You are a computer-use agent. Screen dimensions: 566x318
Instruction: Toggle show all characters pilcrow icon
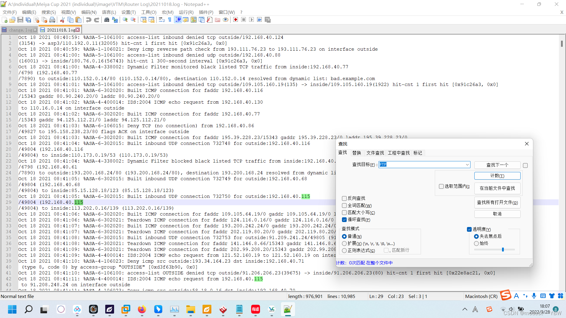click(170, 20)
